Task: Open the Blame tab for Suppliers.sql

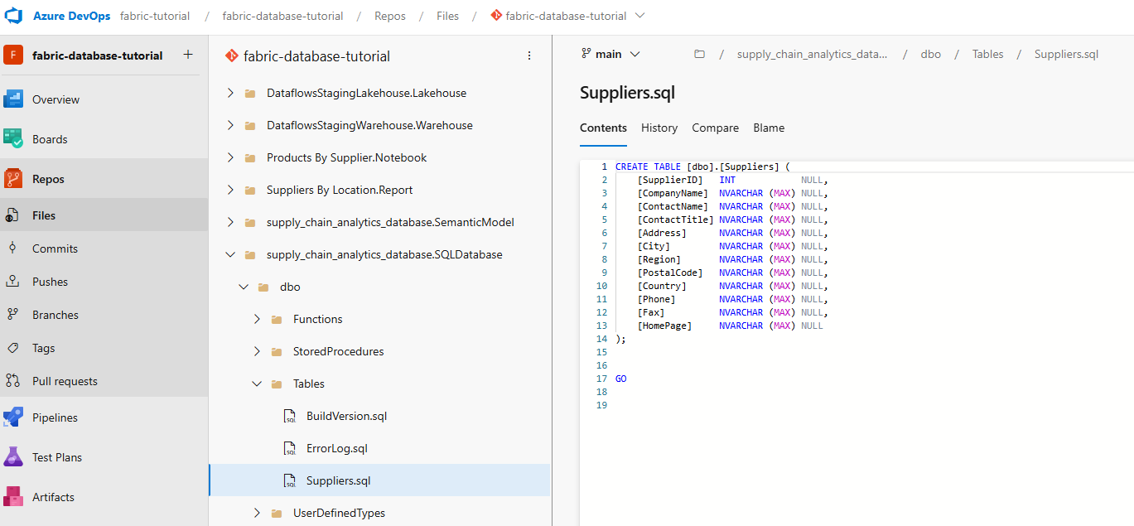Action: coord(768,128)
